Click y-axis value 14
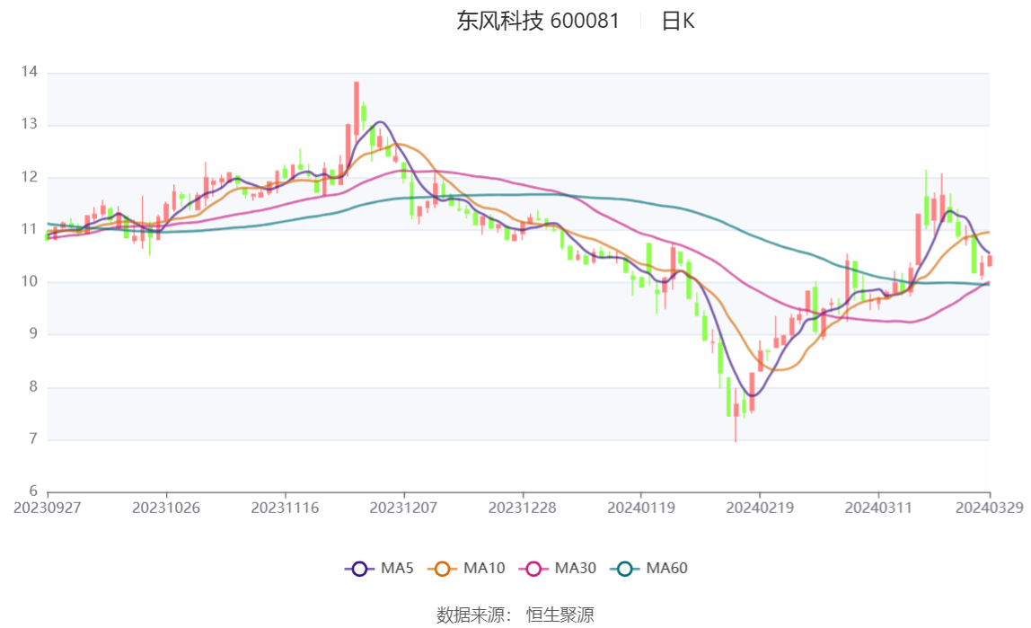Screen dimensions: 1031x628 29,72
